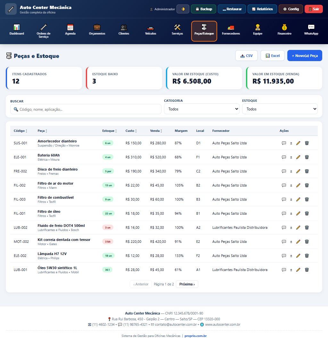Open message icon for Fluido de freio DOT4

click(x=284, y=227)
